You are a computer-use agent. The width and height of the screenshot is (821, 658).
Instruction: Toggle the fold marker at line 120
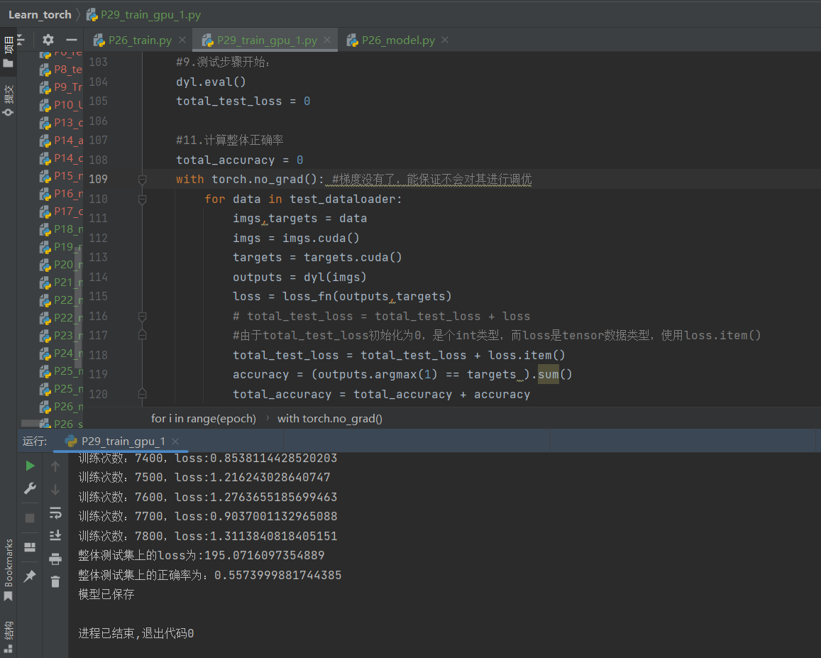142,394
